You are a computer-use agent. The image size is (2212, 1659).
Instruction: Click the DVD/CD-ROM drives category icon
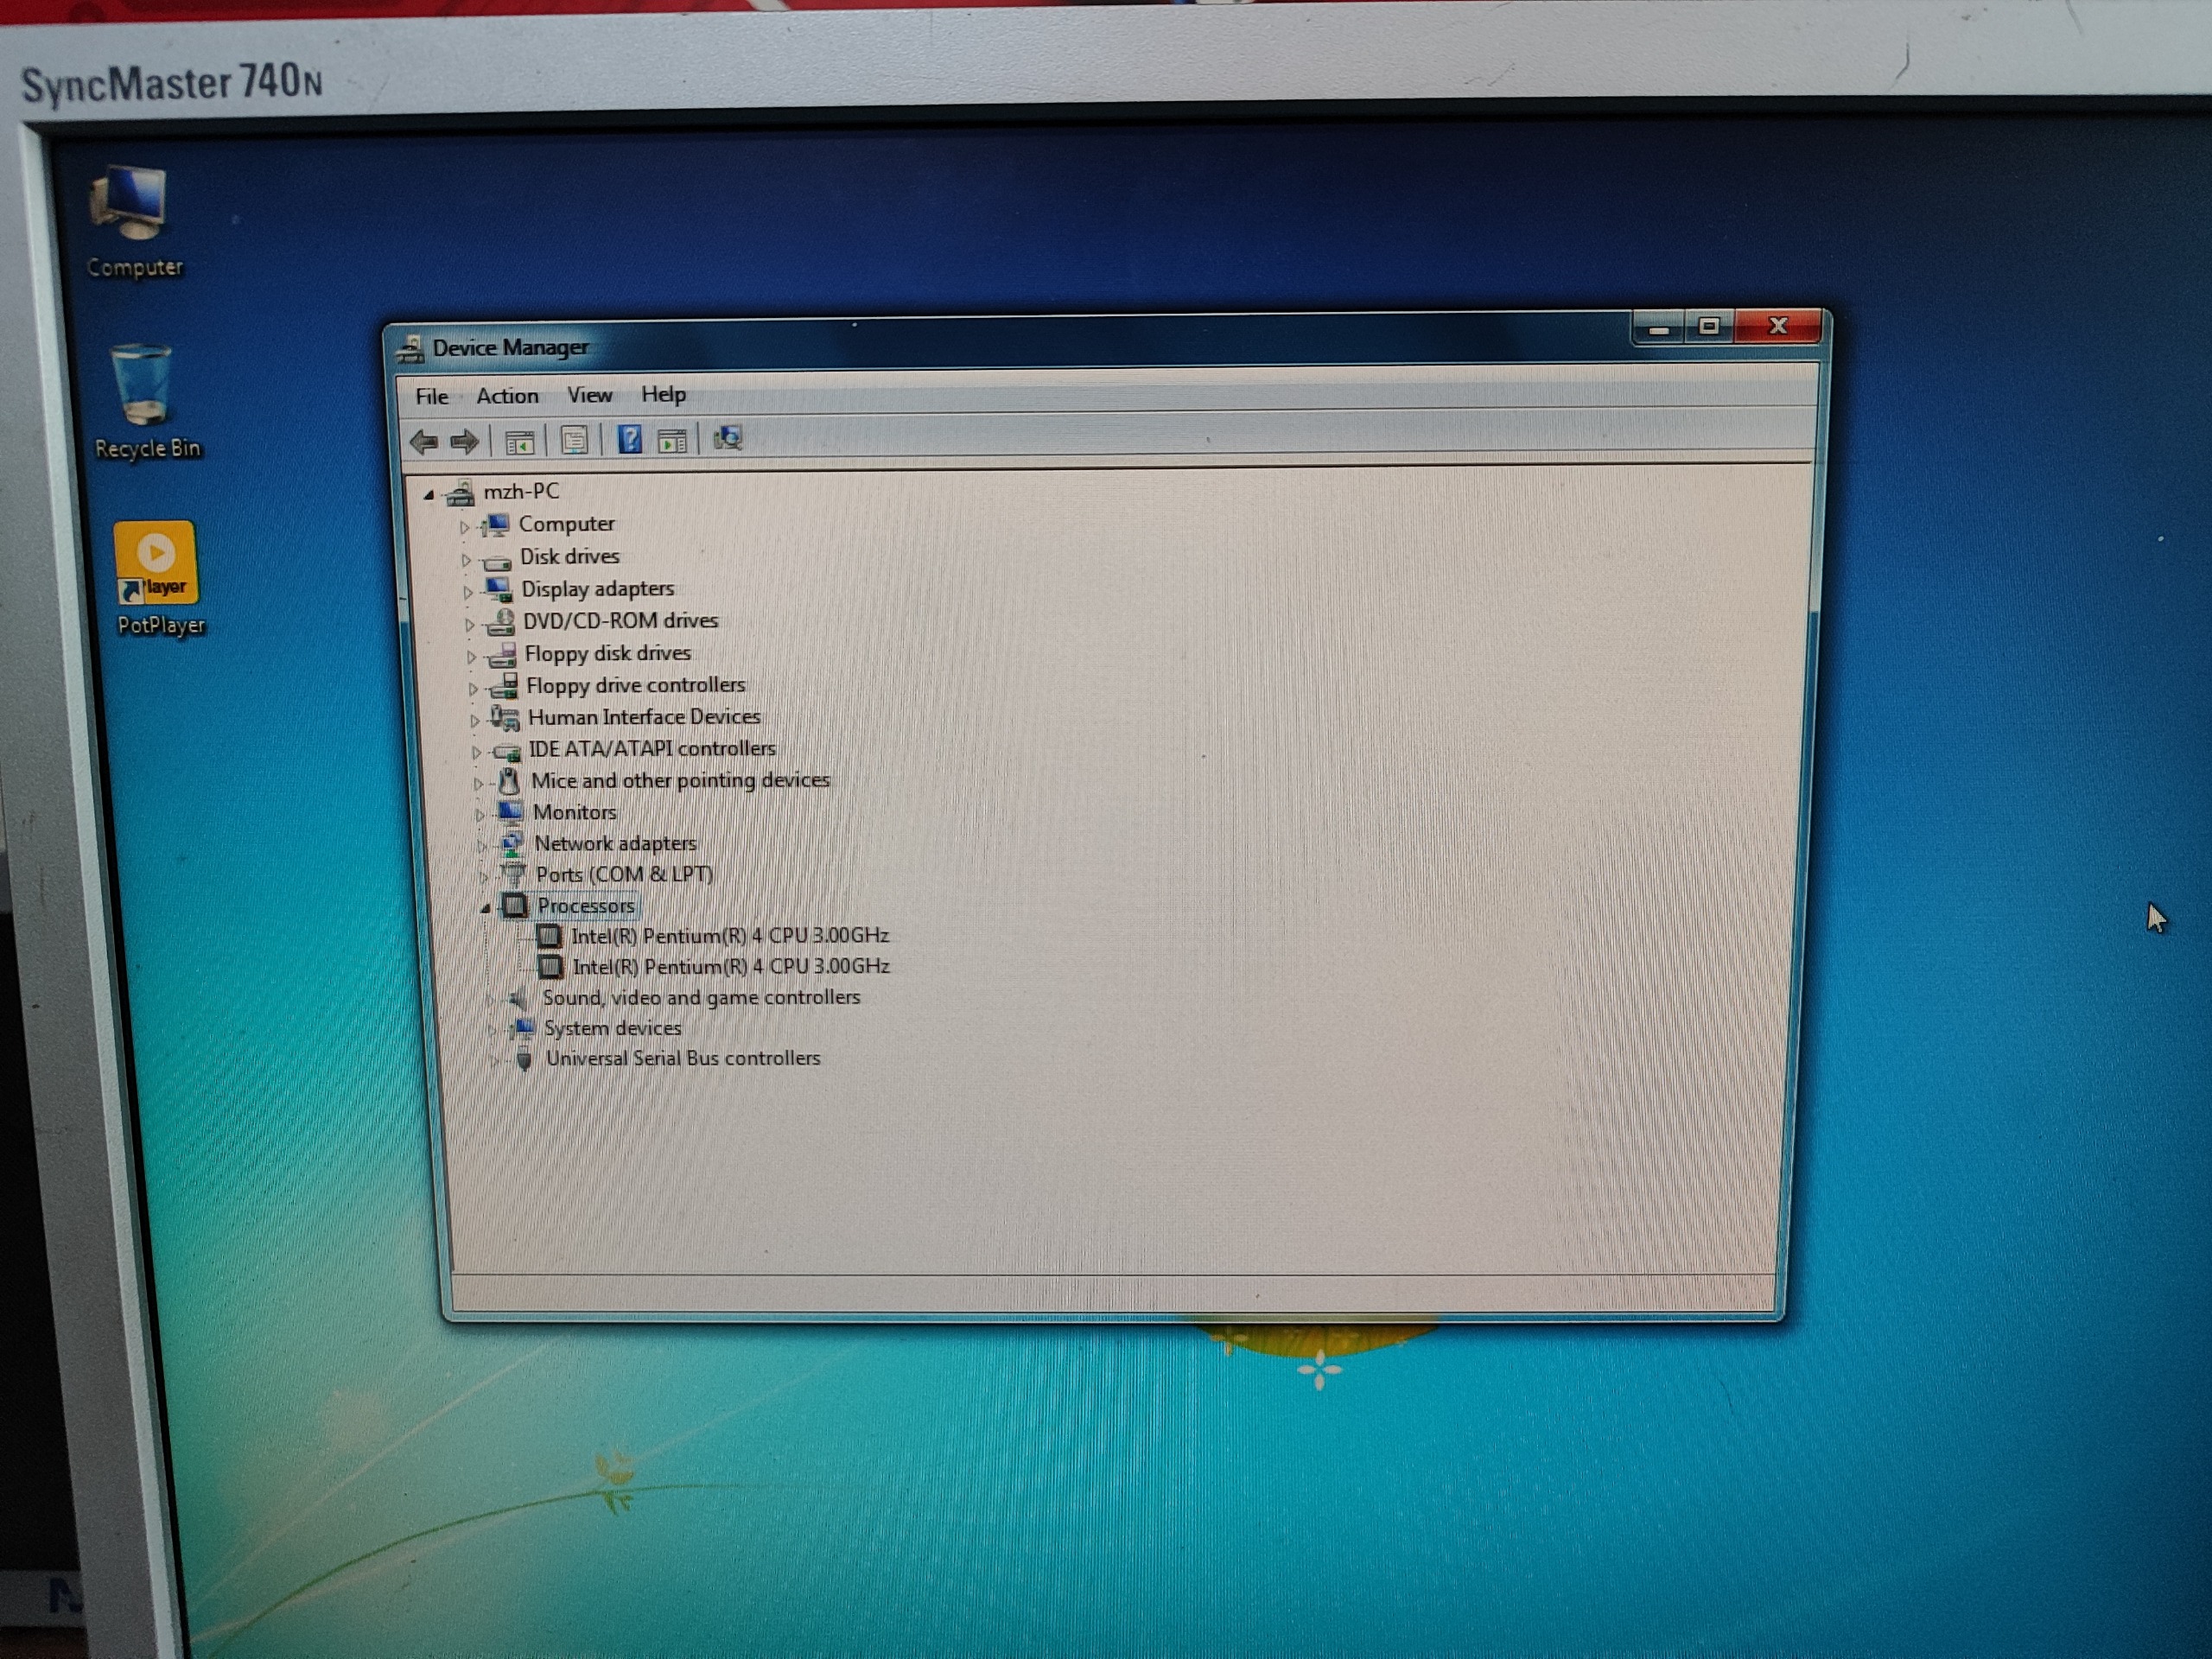[x=500, y=622]
